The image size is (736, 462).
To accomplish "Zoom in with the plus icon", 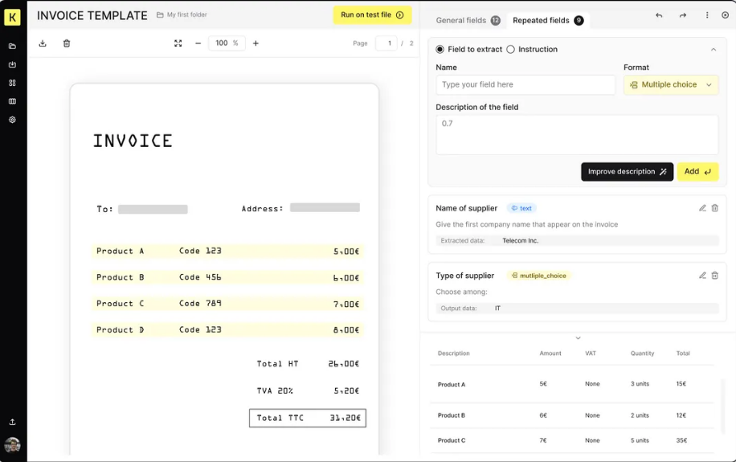I will coord(256,43).
